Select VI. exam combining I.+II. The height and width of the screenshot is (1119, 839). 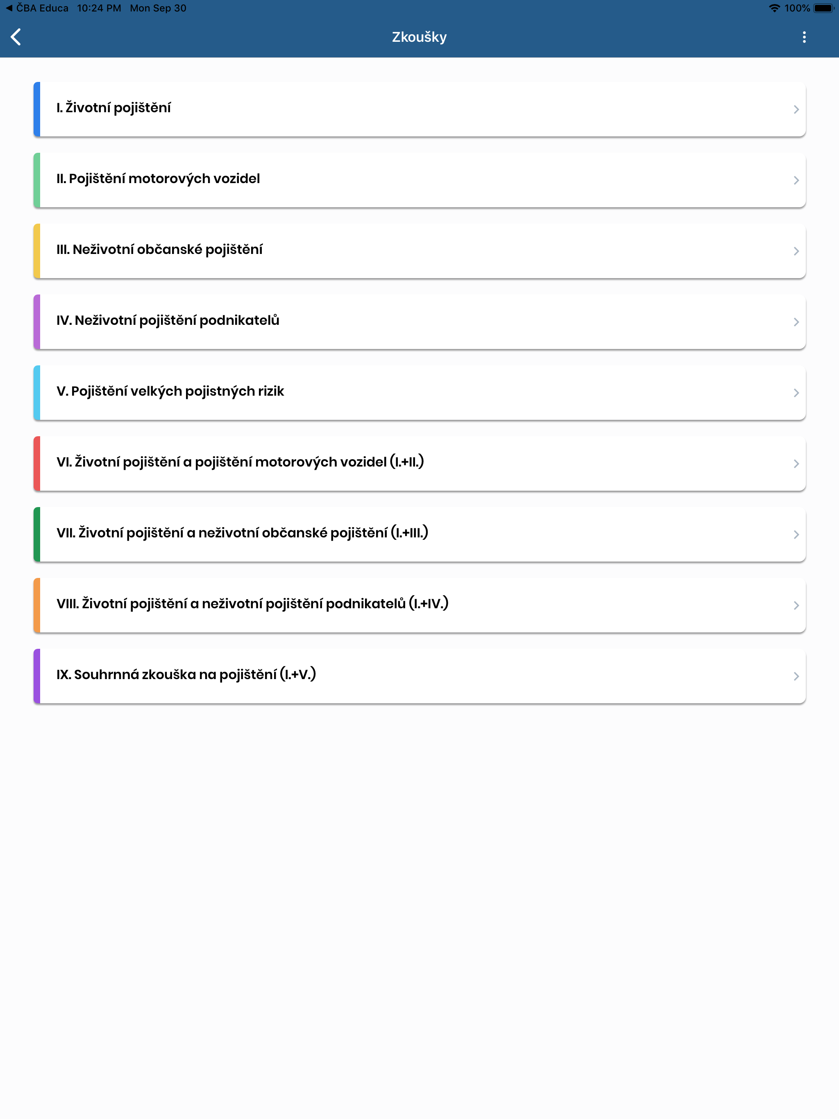(419, 463)
